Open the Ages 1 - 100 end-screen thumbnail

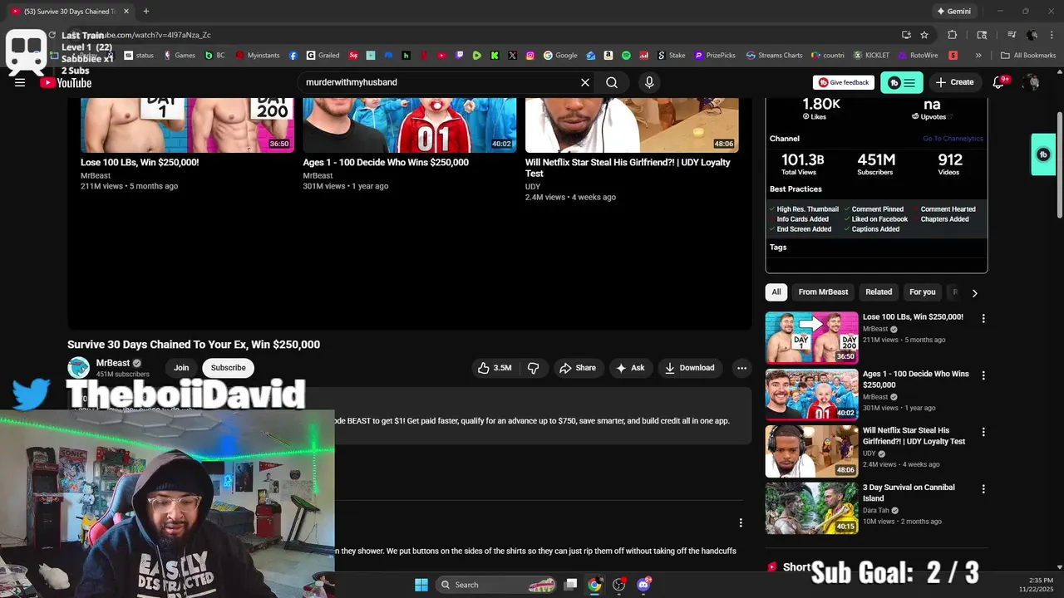[410, 125]
